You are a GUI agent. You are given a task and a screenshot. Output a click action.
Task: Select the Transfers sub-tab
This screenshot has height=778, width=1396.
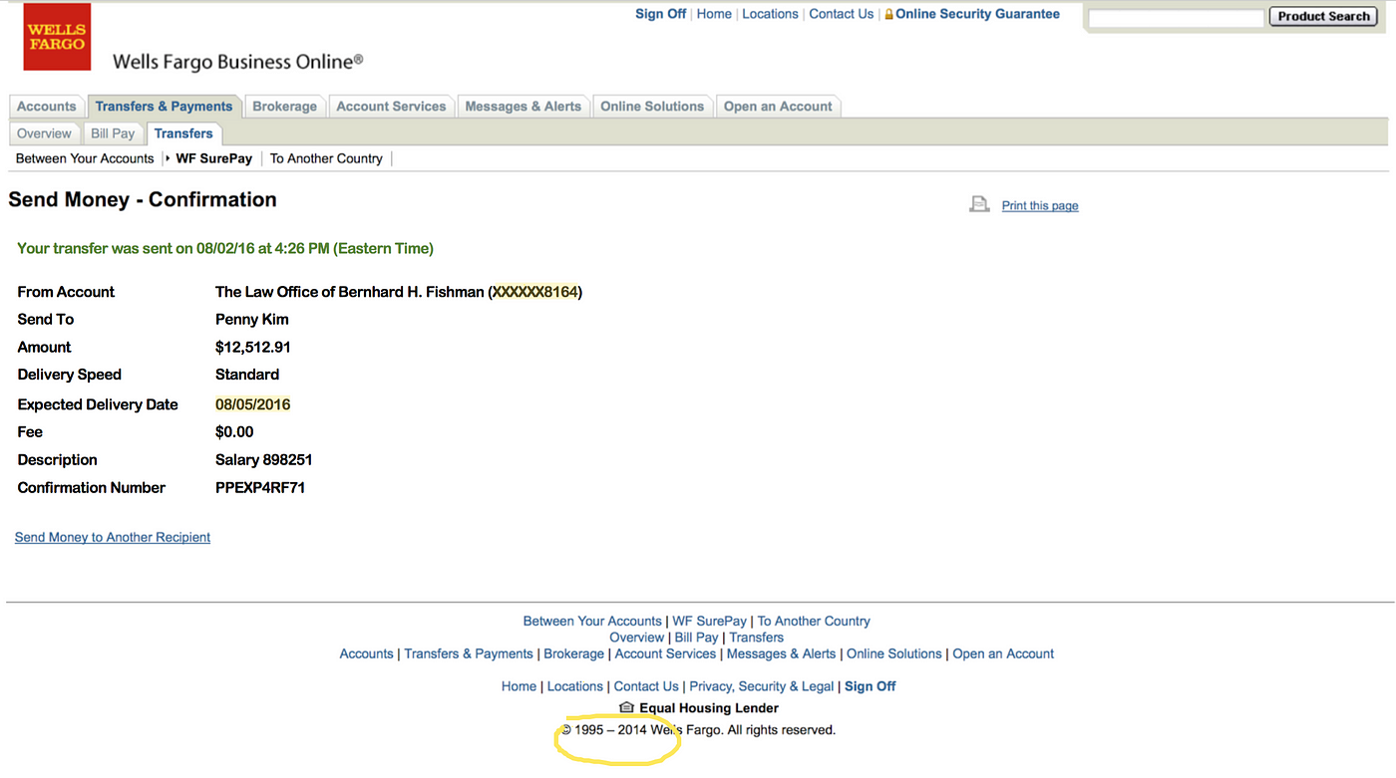click(x=183, y=133)
